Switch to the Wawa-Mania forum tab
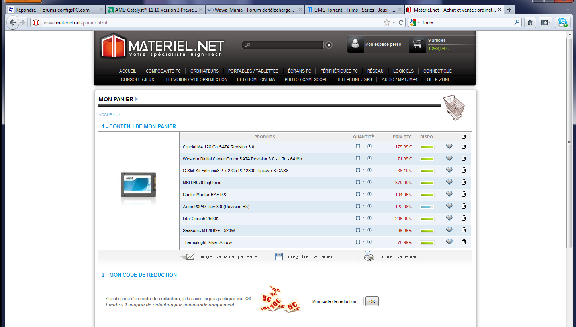 click(x=255, y=10)
